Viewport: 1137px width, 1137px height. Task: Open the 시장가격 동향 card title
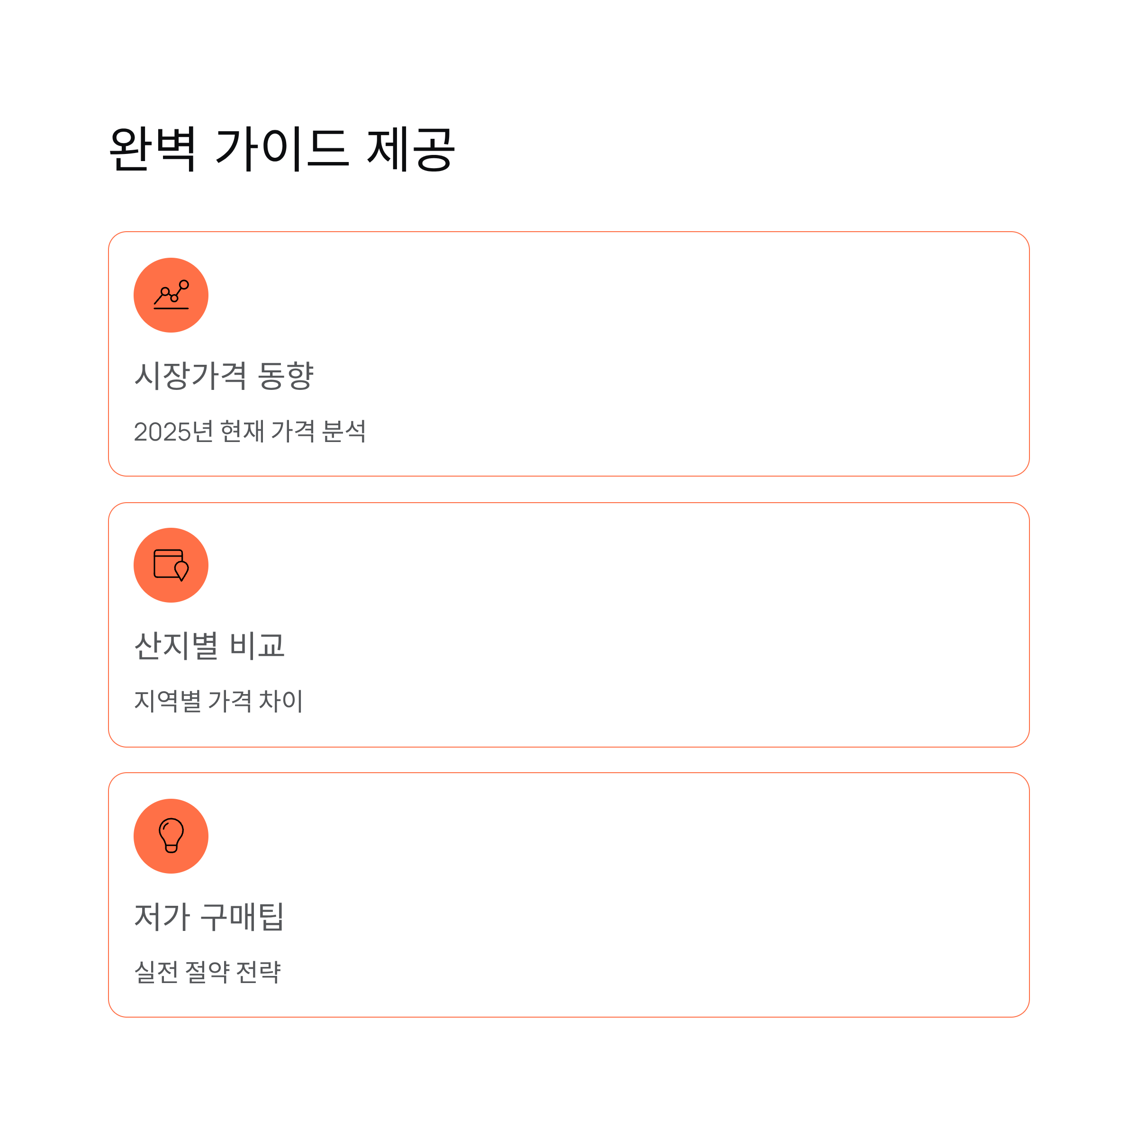coord(224,375)
